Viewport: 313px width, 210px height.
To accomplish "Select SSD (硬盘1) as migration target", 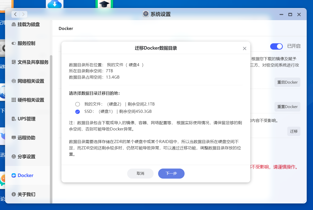I will (78, 112).
